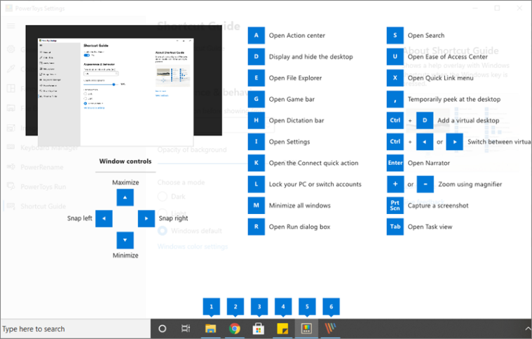Click the X key tile for Quick Link menu
Image resolution: width=532 pixels, height=339 pixels.
pyautogui.click(x=395, y=78)
